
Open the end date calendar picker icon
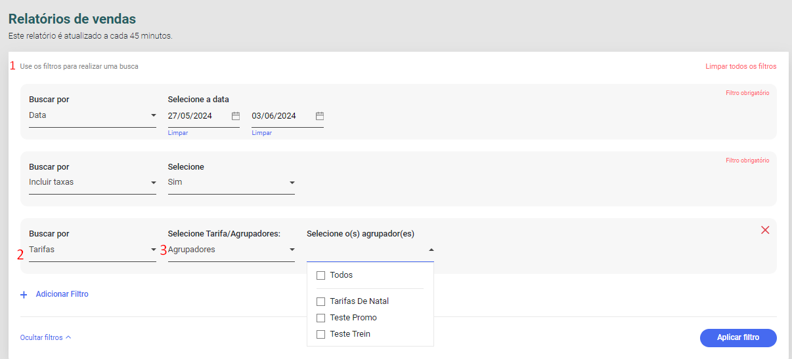click(x=320, y=116)
